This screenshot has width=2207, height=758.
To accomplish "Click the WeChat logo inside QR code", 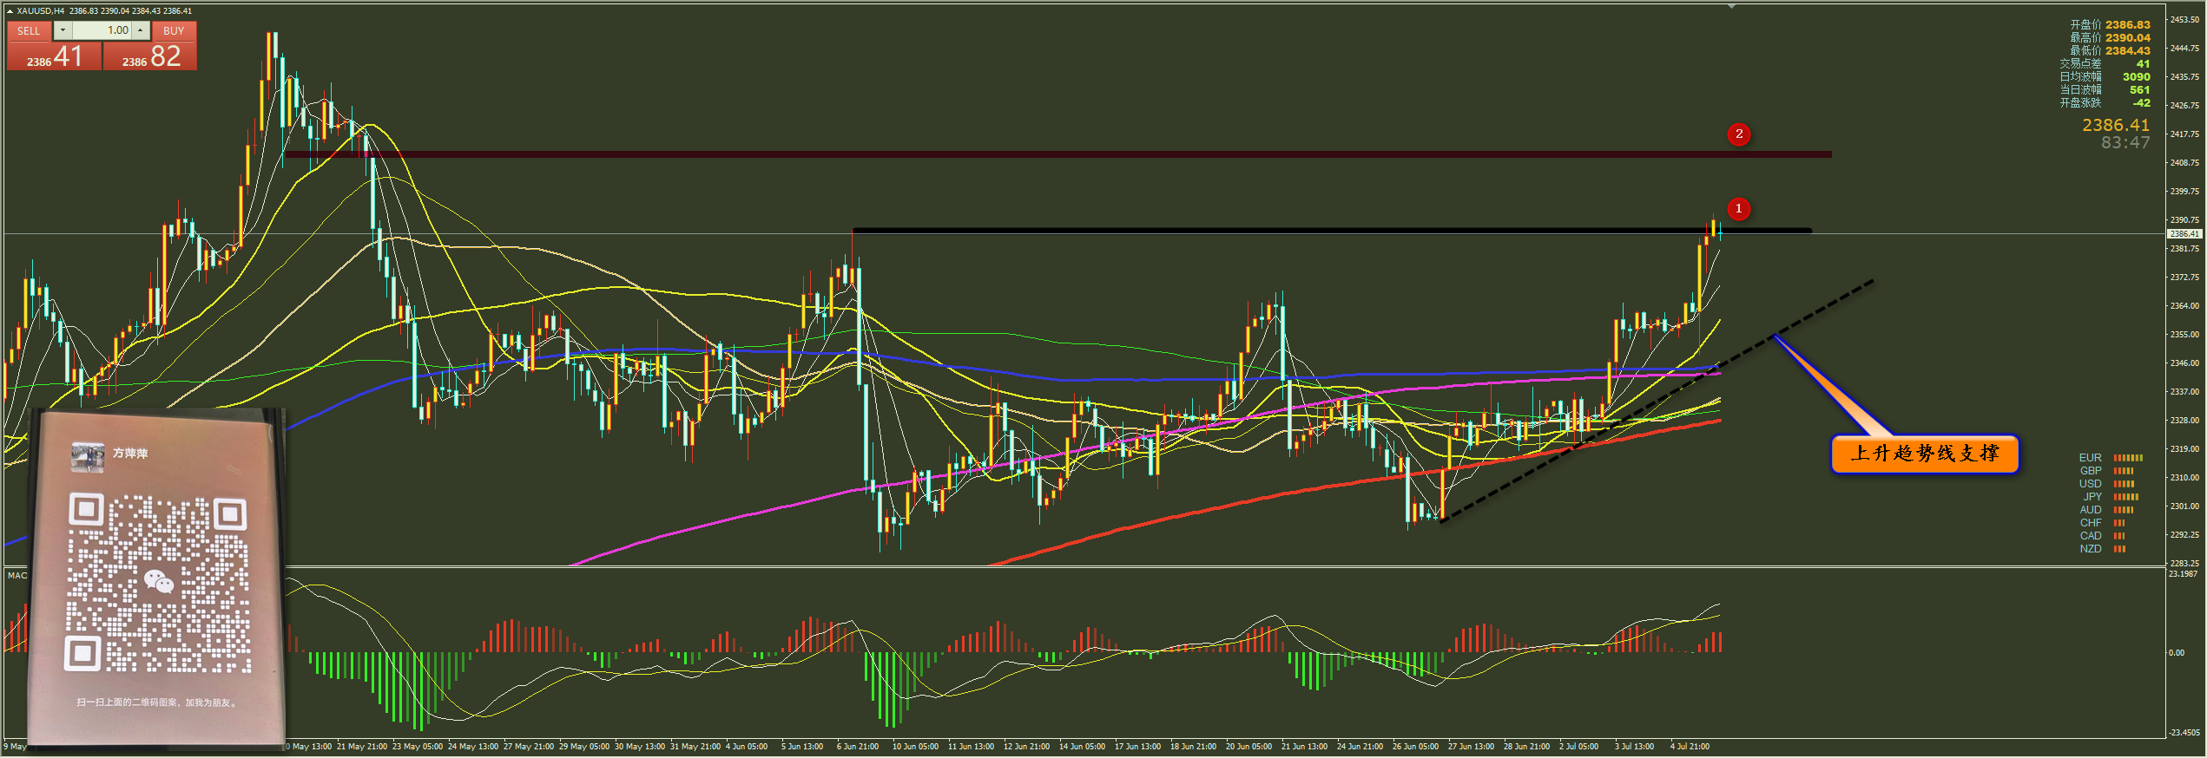I will tap(158, 581).
